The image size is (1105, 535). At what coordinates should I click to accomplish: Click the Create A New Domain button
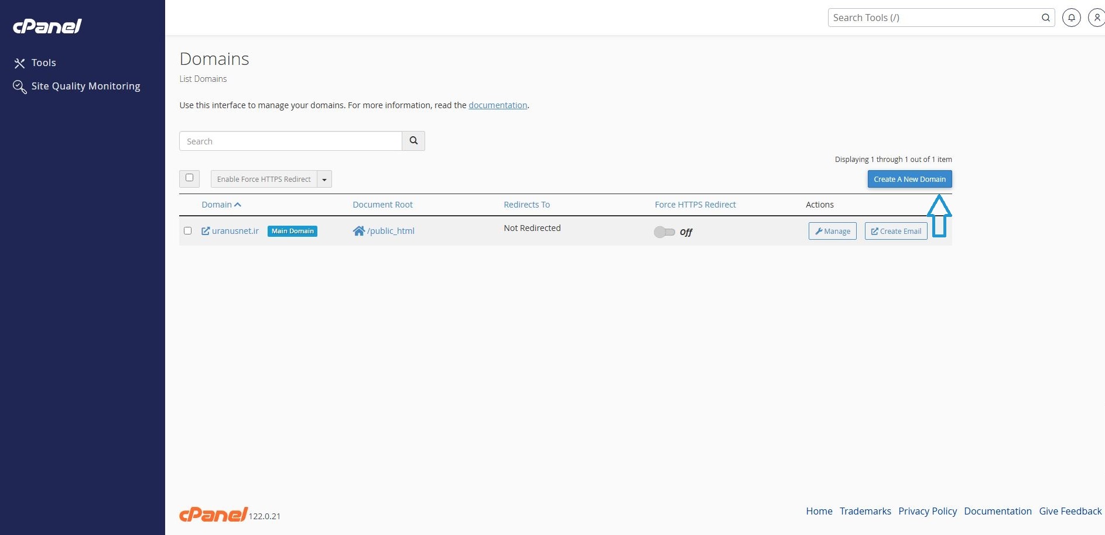pos(909,179)
